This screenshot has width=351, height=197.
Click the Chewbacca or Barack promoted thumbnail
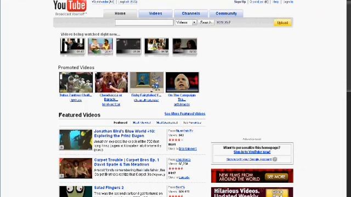[x=111, y=82]
